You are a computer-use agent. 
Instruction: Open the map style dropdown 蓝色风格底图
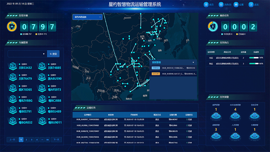coord(87,17)
